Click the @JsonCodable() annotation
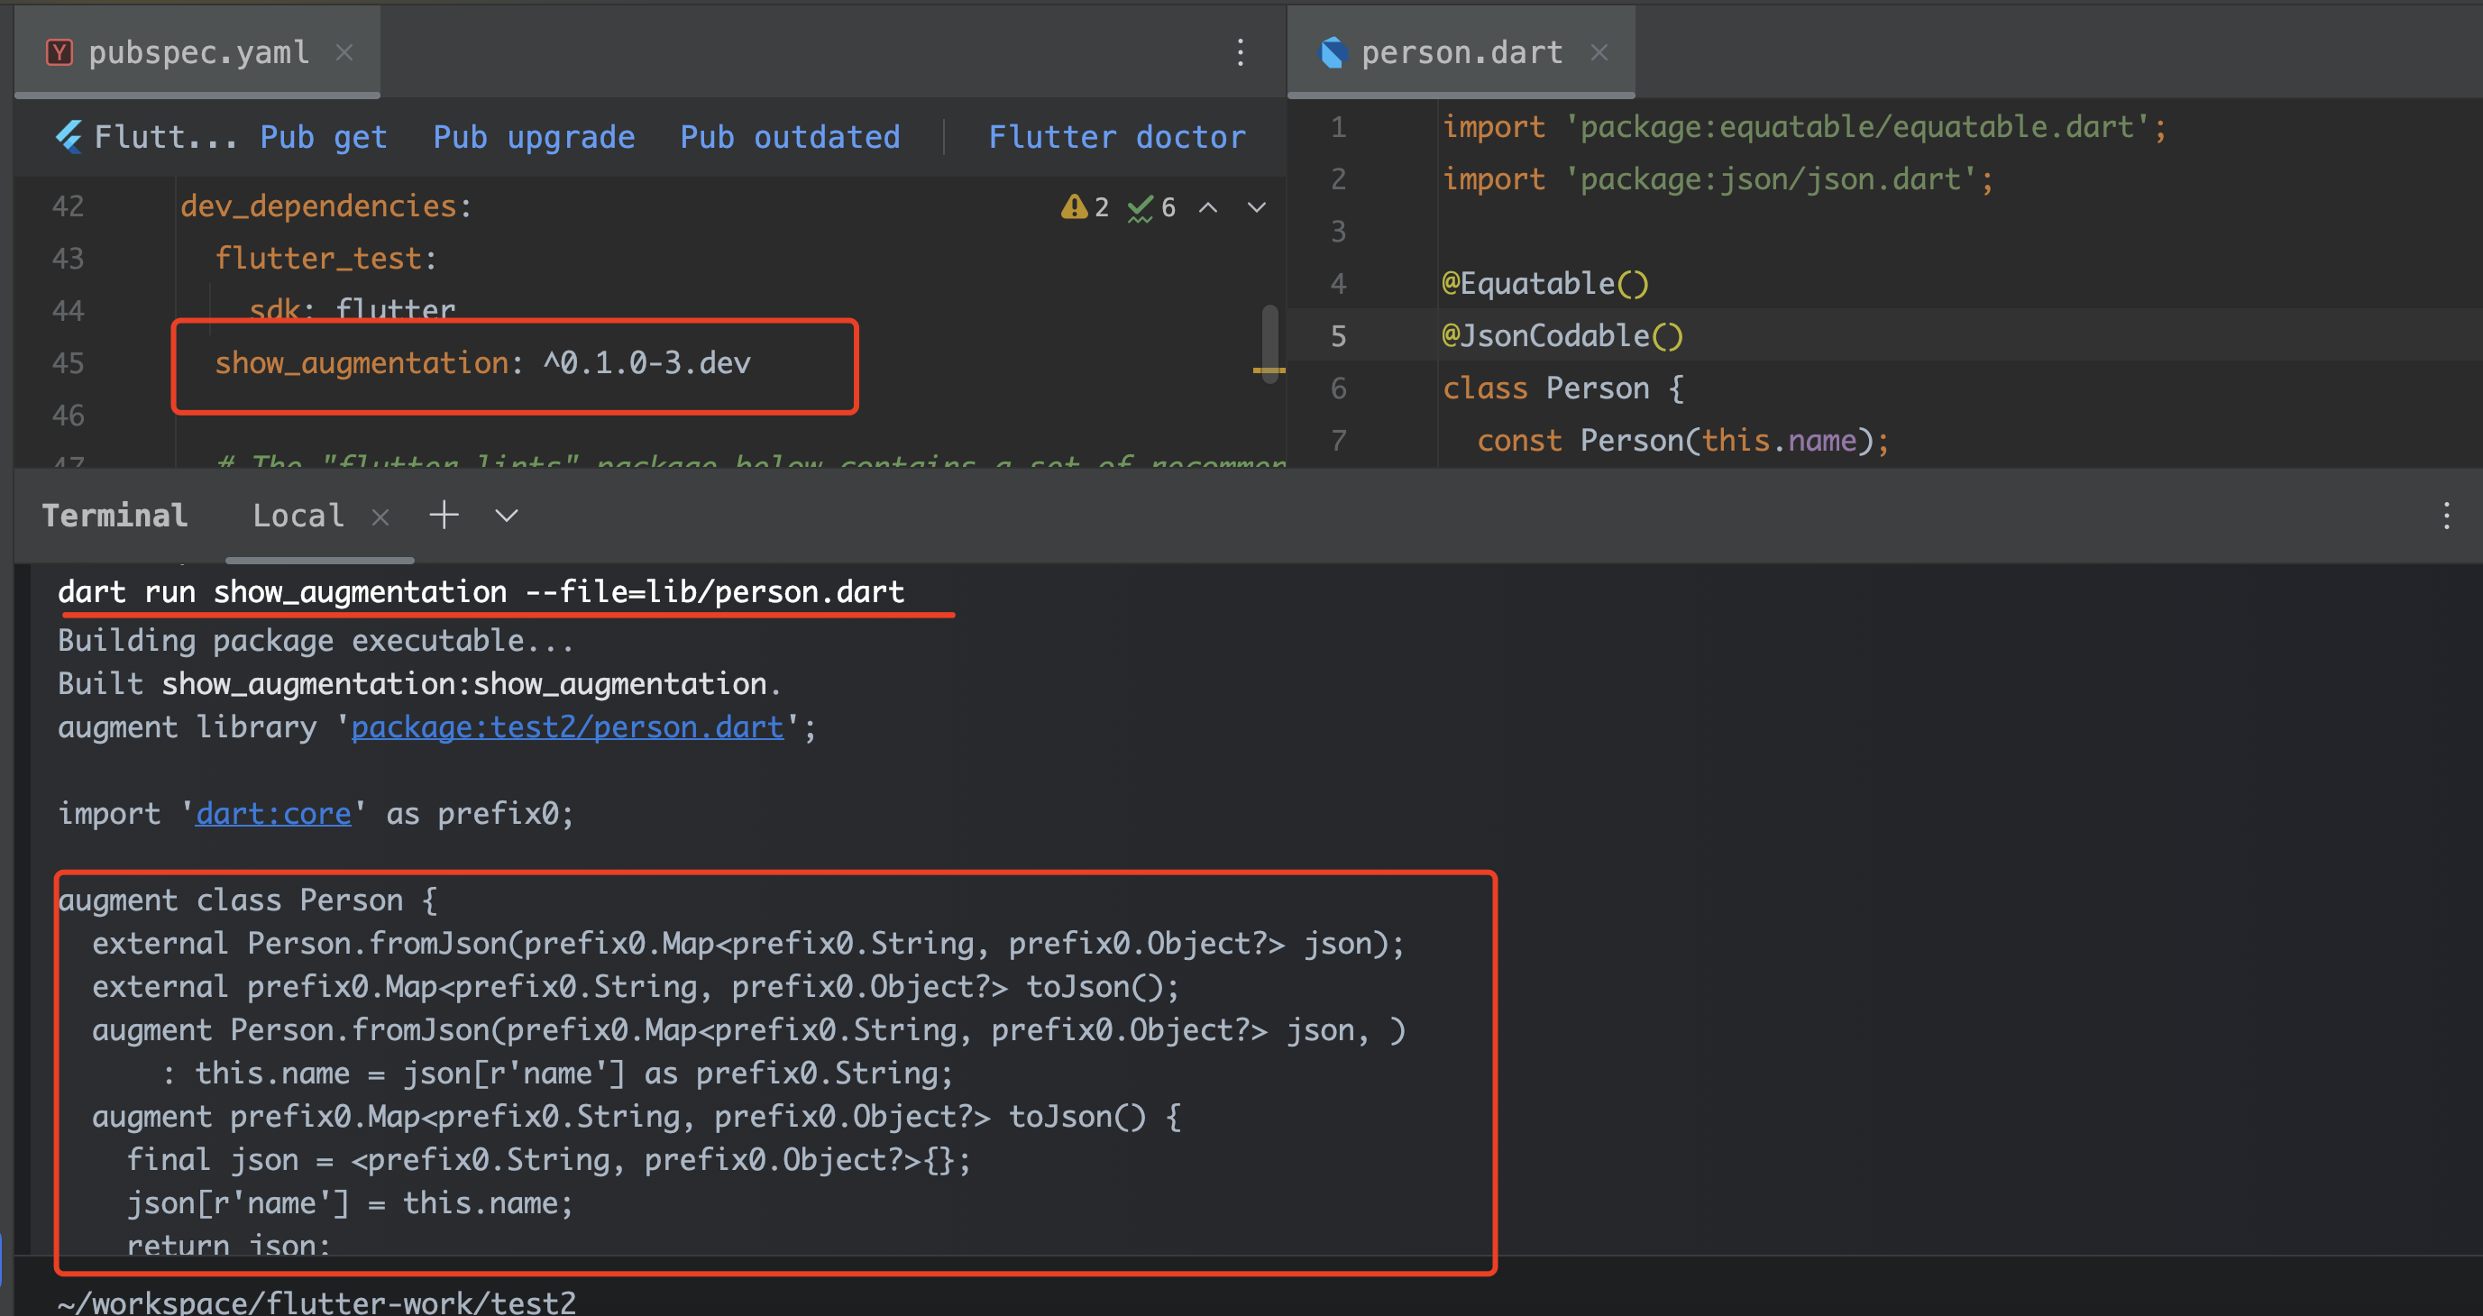 1562,335
